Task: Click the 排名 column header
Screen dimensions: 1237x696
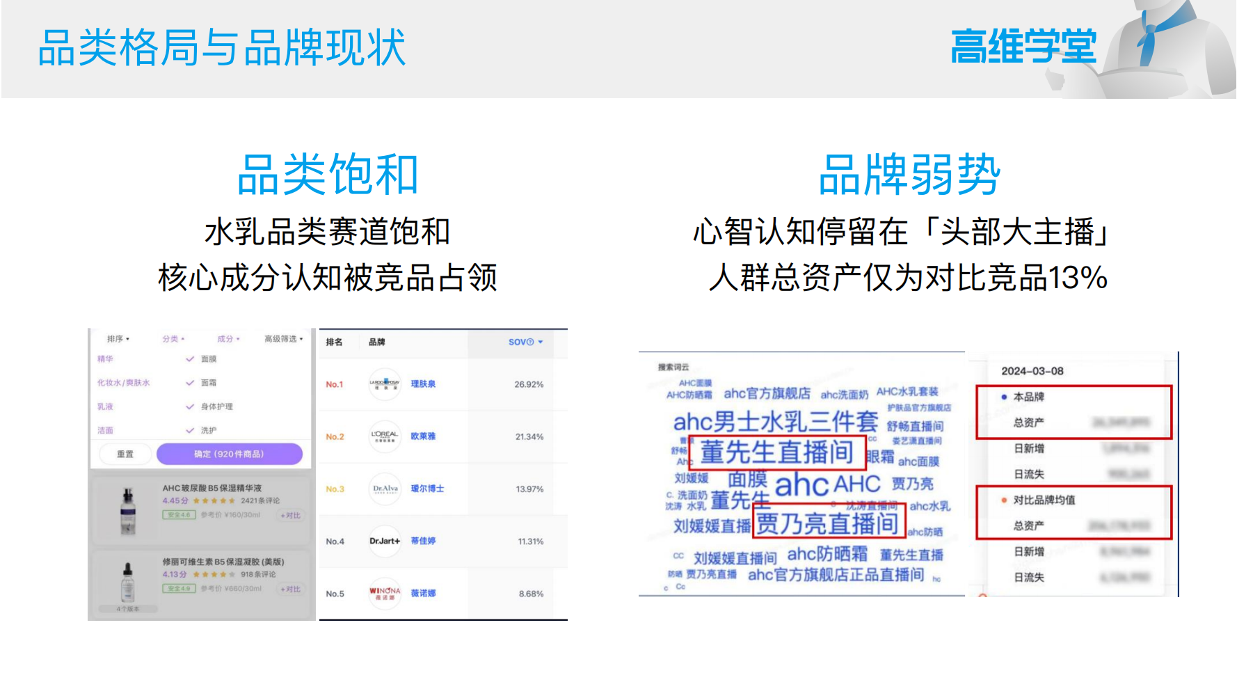Action: tap(335, 342)
